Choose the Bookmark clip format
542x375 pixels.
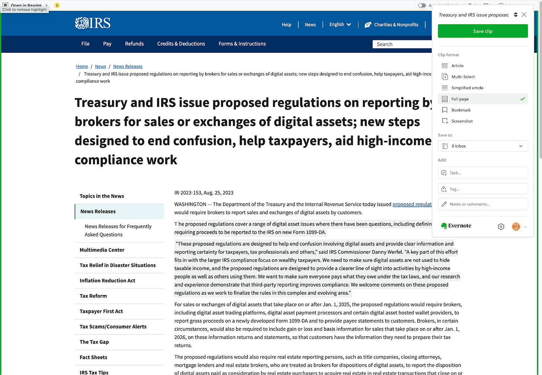pos(483,110)
